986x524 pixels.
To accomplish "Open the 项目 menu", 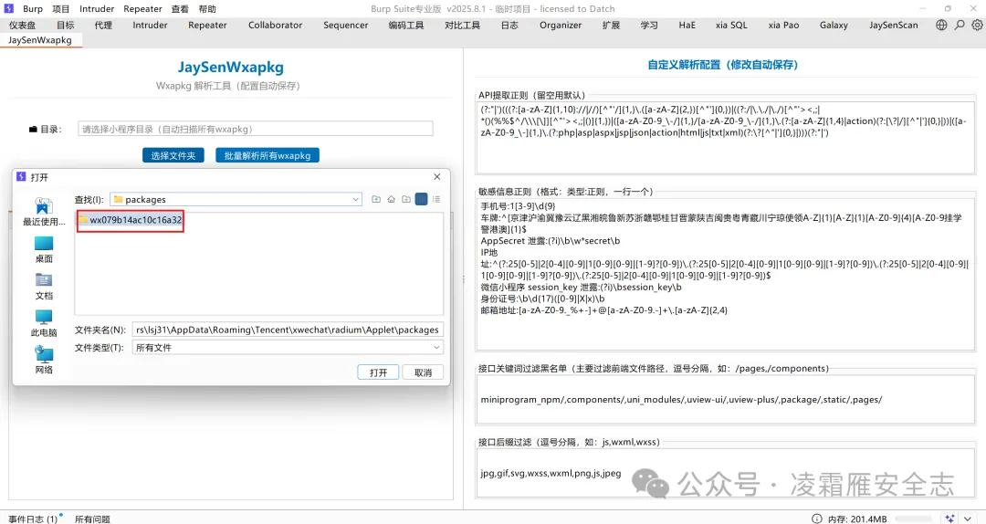I will (61, 9).
